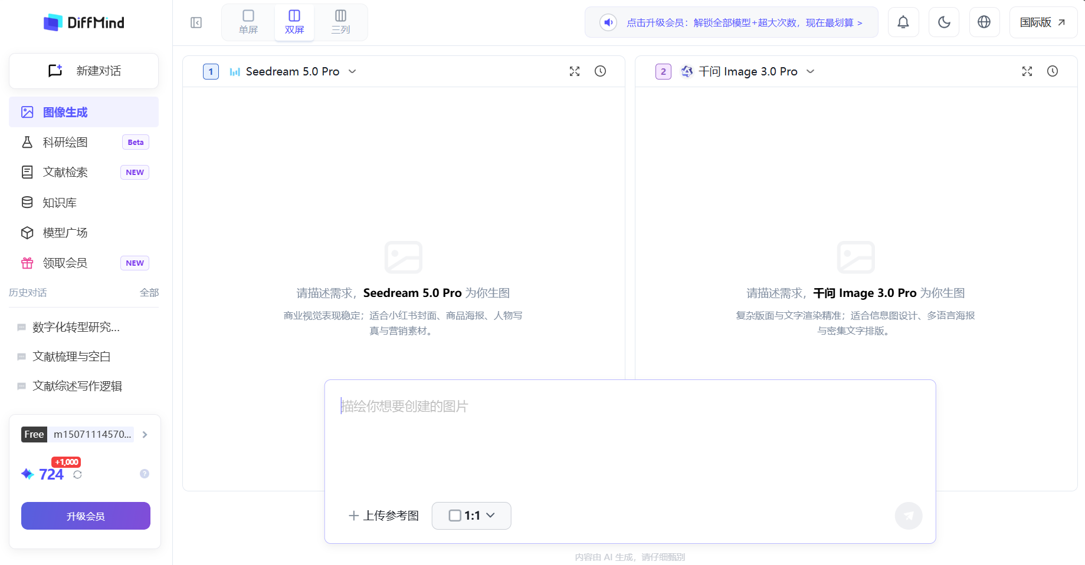Switch to single screen (单屏) layout
This screenshot has height=565, width=1085.
[x=248, y=22]
